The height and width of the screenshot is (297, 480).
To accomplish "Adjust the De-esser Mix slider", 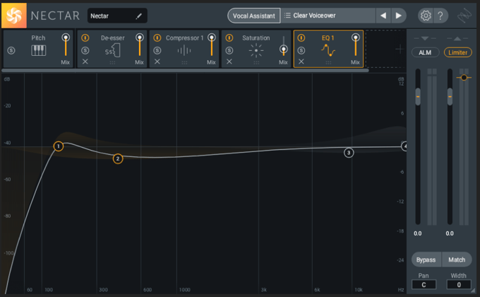I will pyautogui.click(x=140, y=45).
